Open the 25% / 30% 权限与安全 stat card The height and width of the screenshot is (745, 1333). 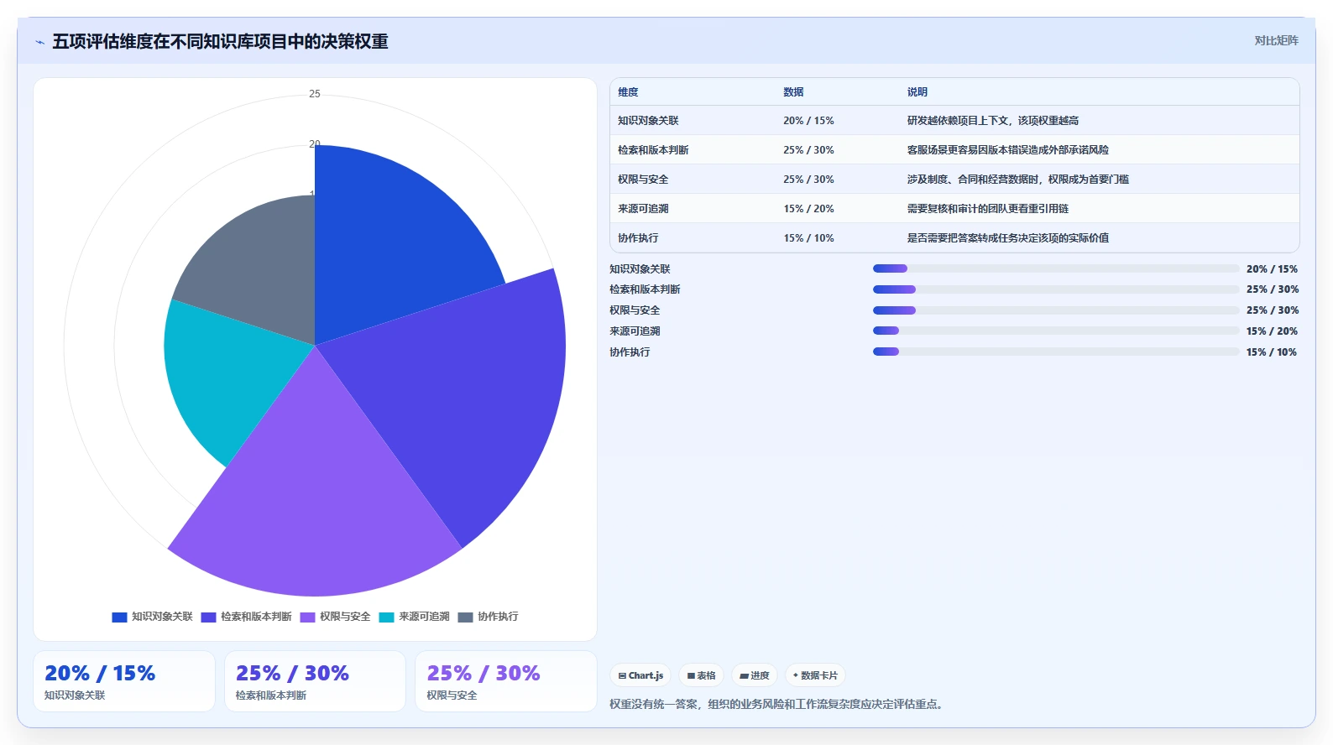pyautogui.click(x=506, y=681)
